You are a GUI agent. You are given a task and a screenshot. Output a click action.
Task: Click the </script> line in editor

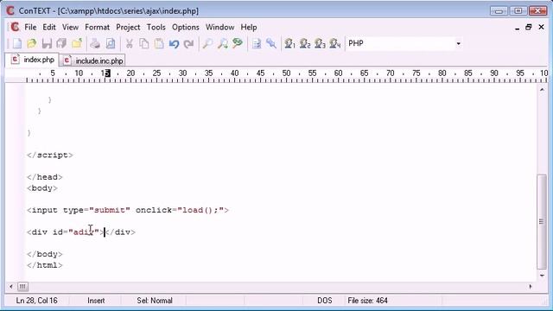(50, 155)
